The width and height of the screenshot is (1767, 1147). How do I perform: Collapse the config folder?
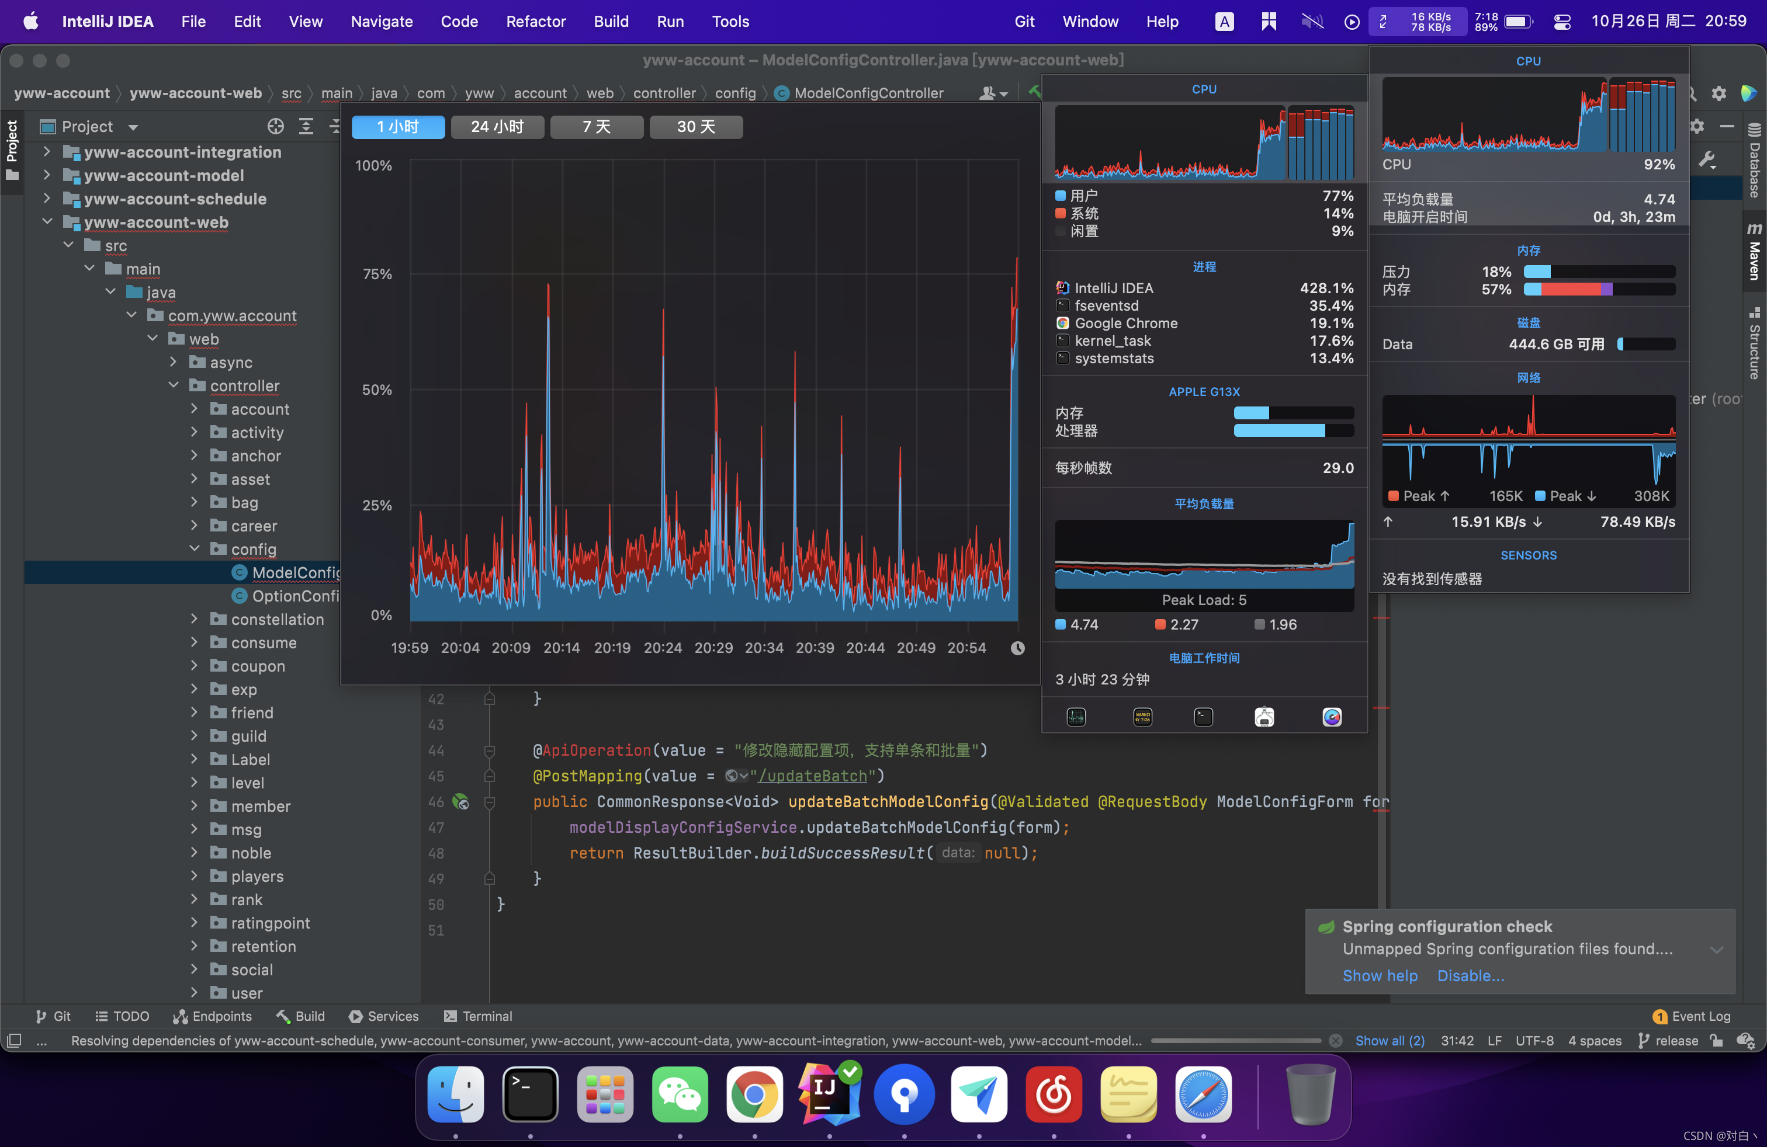pyautogui.click(x=195, y=549)
